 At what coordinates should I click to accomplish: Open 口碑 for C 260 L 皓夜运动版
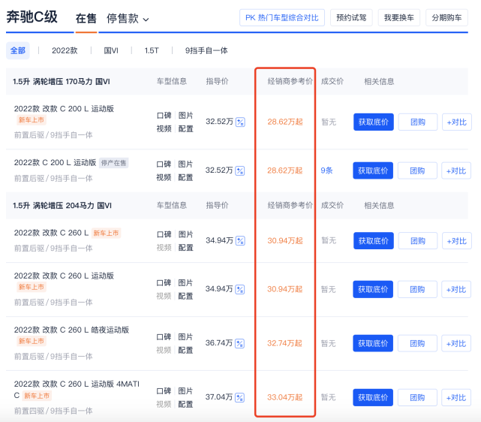tap(164, 337)
